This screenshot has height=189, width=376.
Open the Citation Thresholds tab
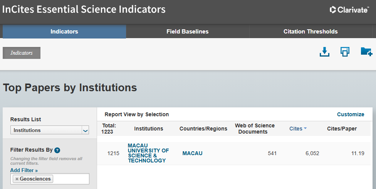[311, 32]
